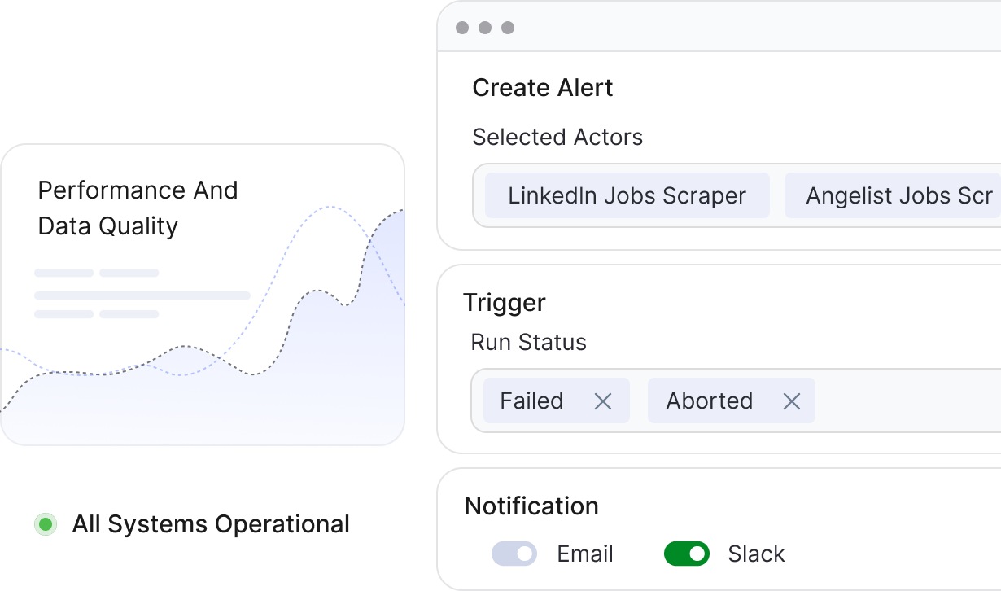Disable the Slack notification toggle

pos(687,554)
